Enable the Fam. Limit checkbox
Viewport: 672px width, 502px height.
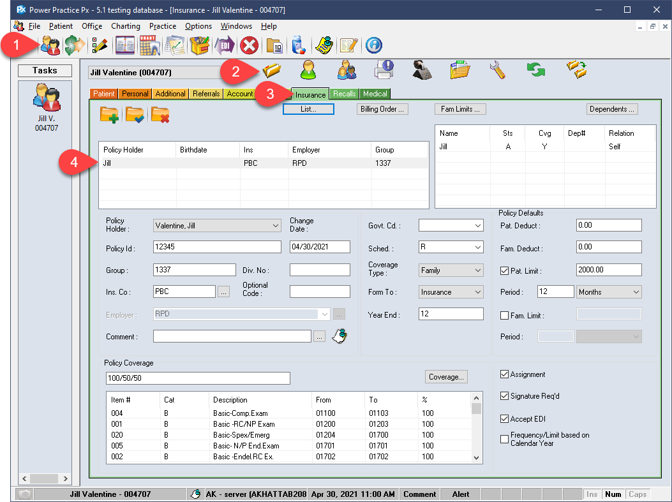504,316
